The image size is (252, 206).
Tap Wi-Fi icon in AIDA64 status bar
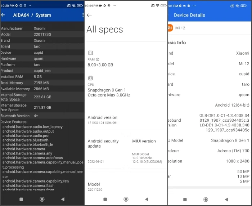tap(74, 6)
